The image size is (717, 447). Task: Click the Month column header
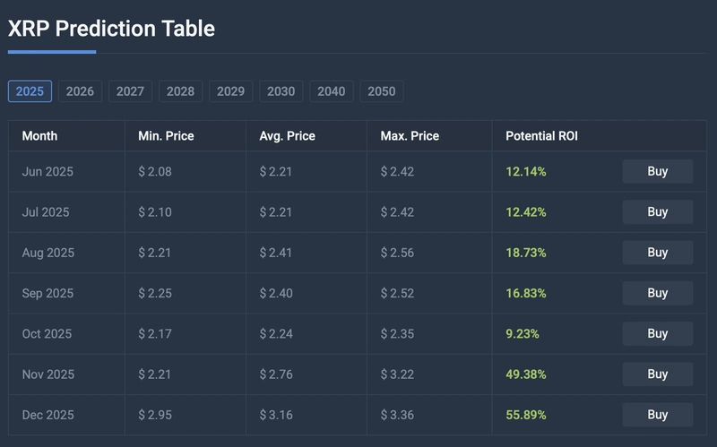pos(39,136)
